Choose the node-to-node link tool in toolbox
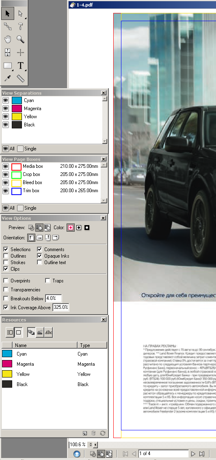 click(x=8, y=26)
